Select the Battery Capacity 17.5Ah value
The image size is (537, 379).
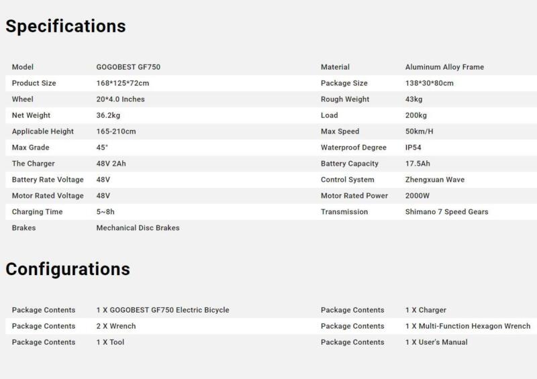(418, 164)
